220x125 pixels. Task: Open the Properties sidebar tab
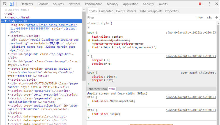[172, 11]
